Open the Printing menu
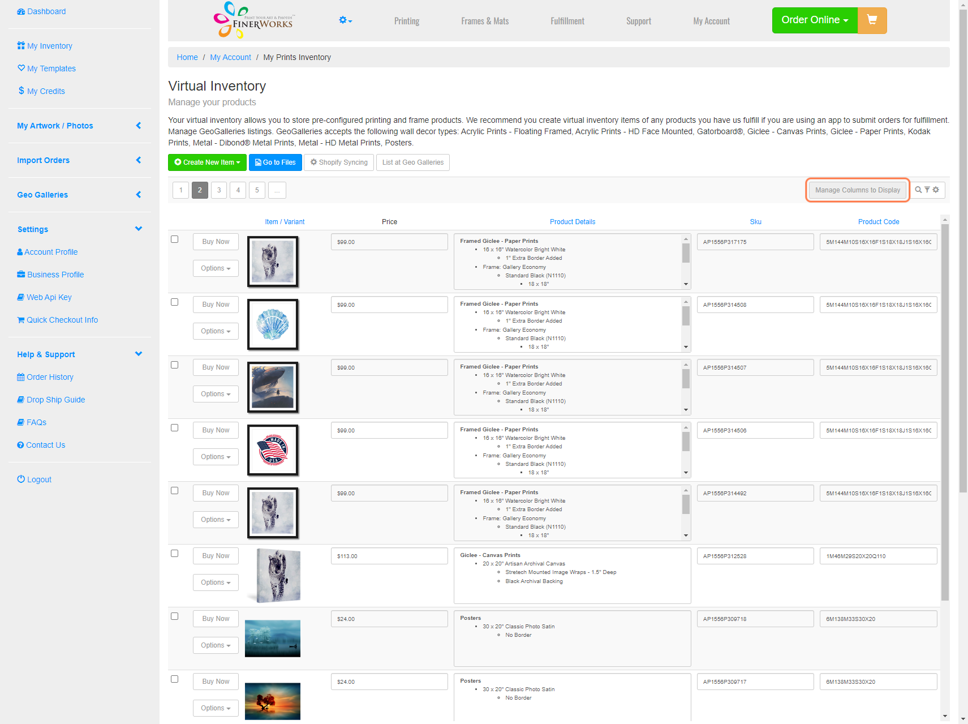Image resolution: width=968 pixels, height=724 pixels. pos(407,21)
